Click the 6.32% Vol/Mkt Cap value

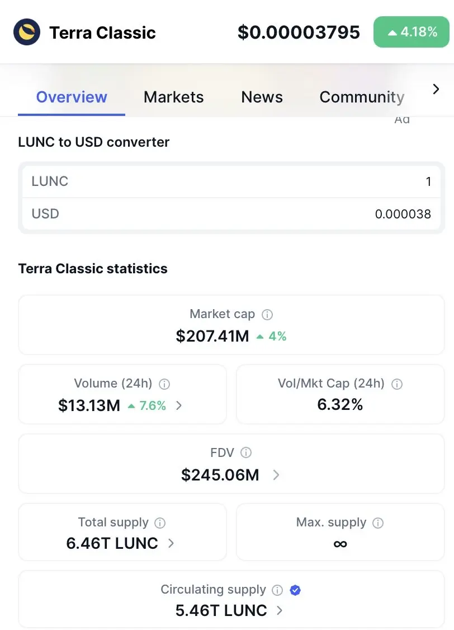tap(340, 404)
